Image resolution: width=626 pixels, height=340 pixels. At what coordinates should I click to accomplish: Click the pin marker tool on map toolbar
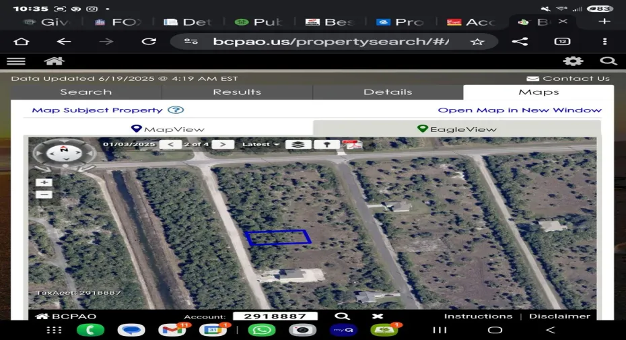tap(327, 144)
